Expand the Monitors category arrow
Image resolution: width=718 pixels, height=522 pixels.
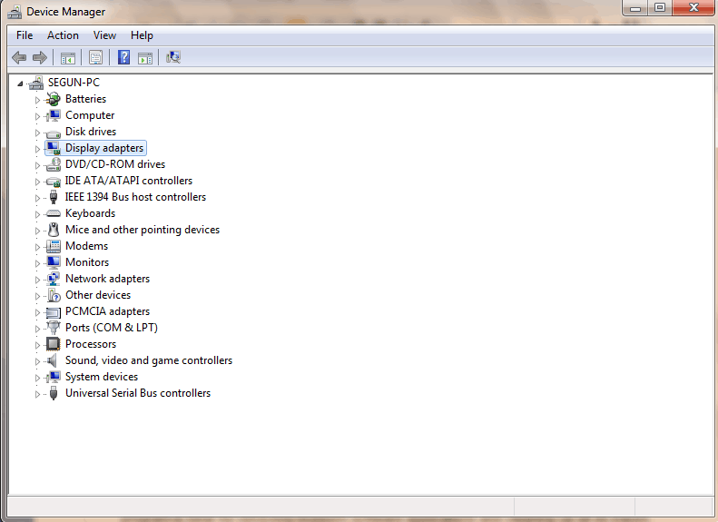tap(37, 263)
